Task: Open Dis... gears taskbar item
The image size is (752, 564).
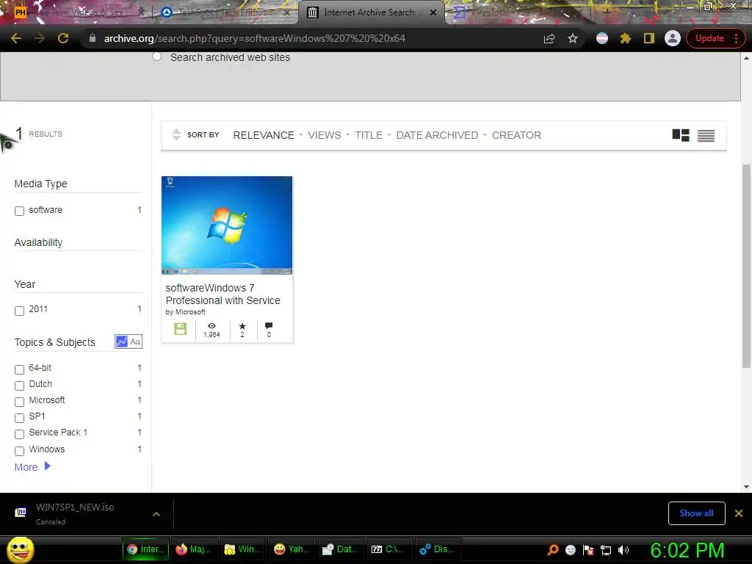Action: [438, 549]
